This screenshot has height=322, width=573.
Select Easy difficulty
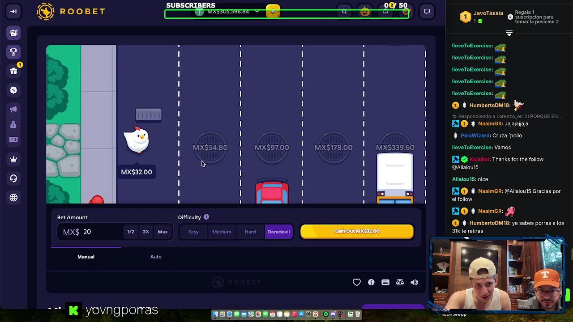point(193,232)
